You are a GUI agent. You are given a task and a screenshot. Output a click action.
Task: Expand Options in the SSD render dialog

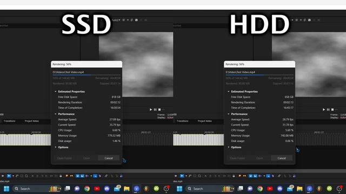tap(55, 147)
